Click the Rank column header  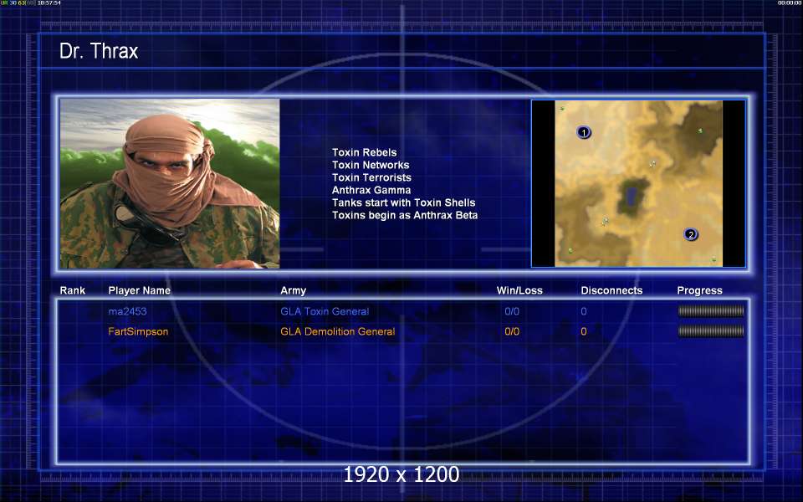tap(73, 290)
